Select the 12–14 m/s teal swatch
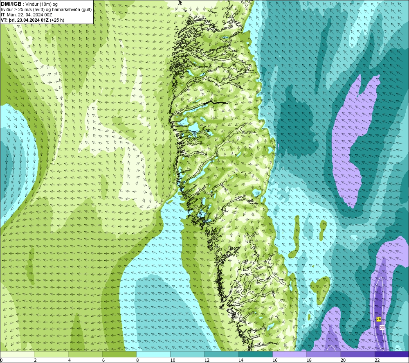409x363 pixels. click(221, 354)
